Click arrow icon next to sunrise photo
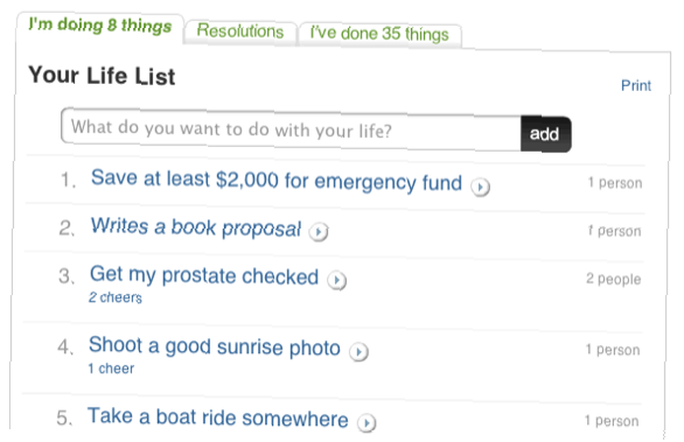684x442 pixels. point(358,351)
